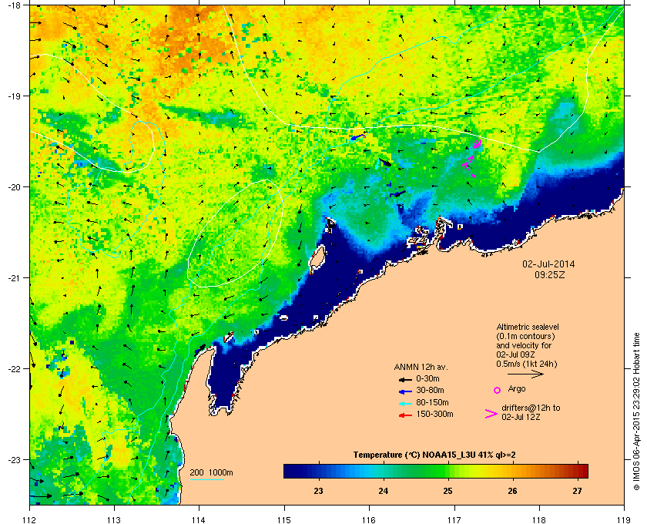
Task: Click the blue 30-80m legend arrow
Action: [405, 391]
